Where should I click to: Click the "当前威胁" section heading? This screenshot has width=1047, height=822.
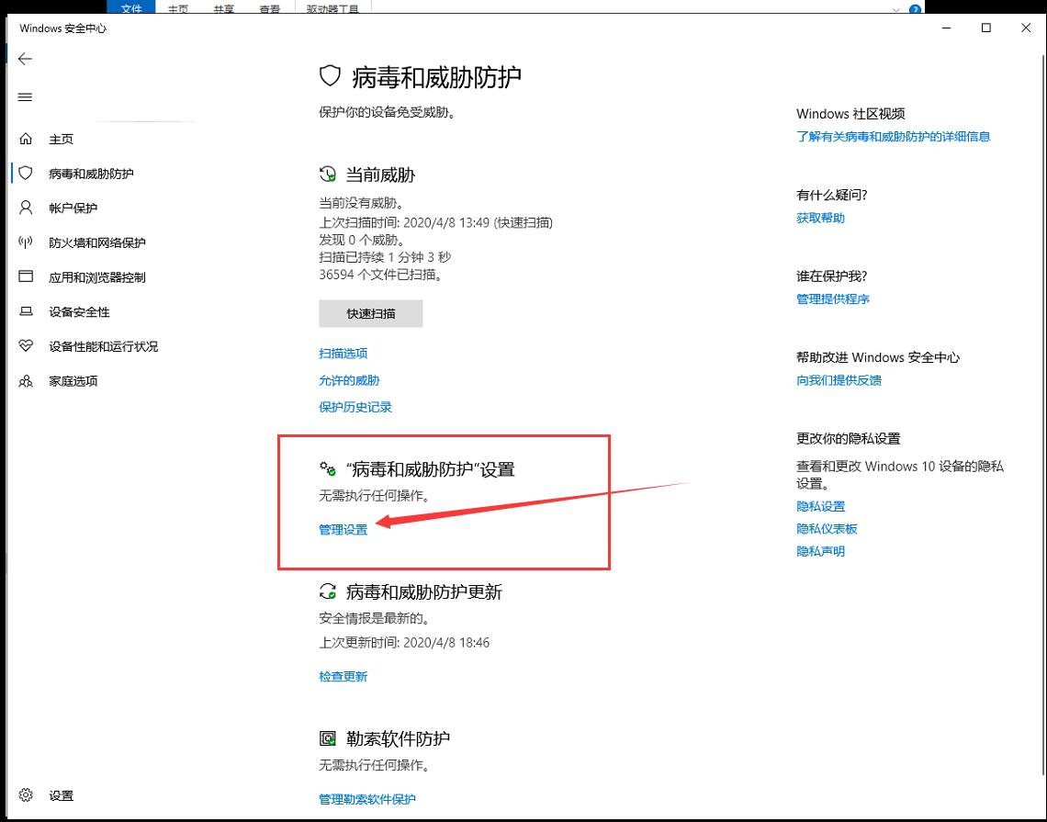(380, 175)
